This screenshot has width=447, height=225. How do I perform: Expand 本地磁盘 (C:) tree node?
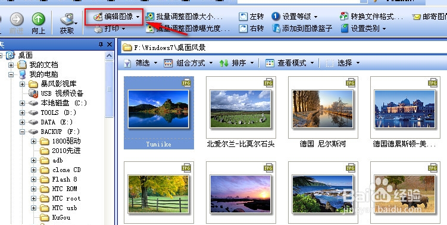pos(22,103)
